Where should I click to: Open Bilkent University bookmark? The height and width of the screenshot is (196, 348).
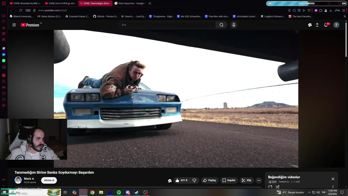[x=21, y=16]
